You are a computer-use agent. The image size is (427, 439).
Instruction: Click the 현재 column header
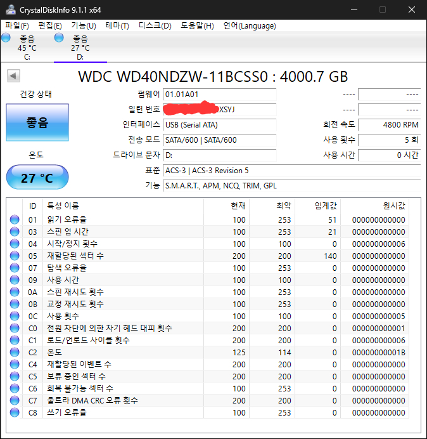tap(227, 206)
